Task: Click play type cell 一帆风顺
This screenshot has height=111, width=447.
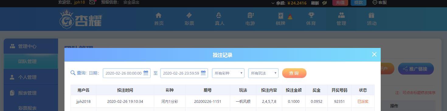Action: pos(243,102)
